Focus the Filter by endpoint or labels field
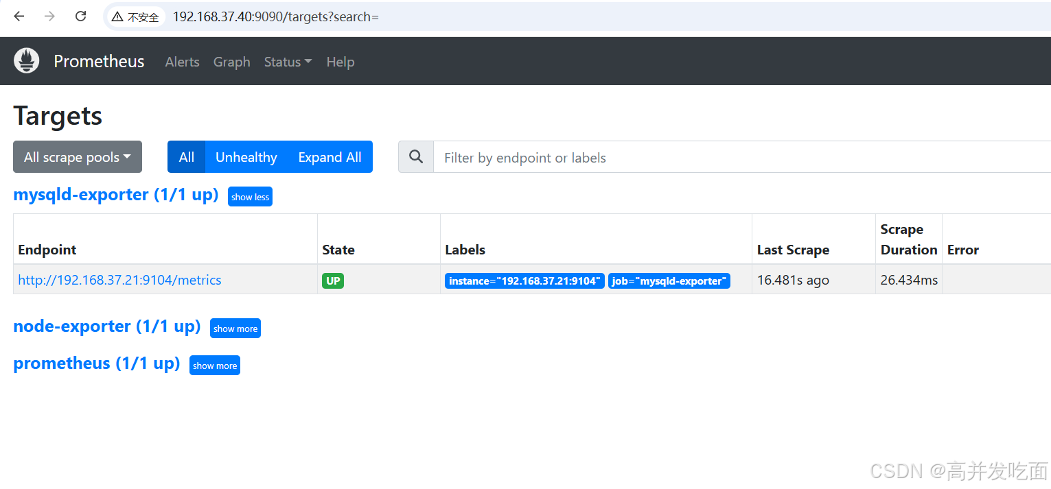 pos(742,157)
